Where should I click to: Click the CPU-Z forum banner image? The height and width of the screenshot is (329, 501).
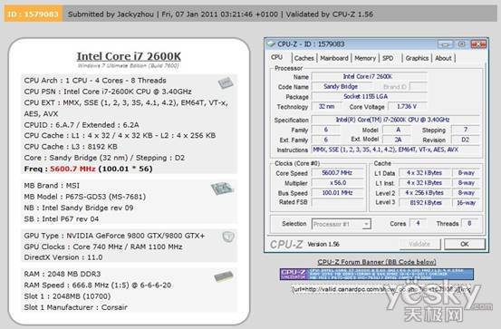(377, 275)
